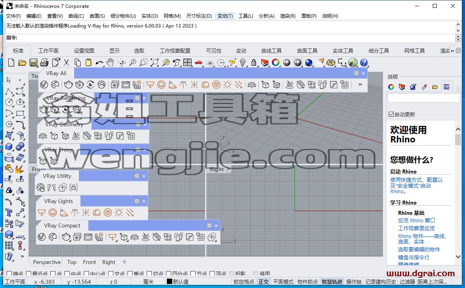The height and width of the screenshot is (288, 465).
Task: Open the 变动(T) menu
Action: [225, 16]
